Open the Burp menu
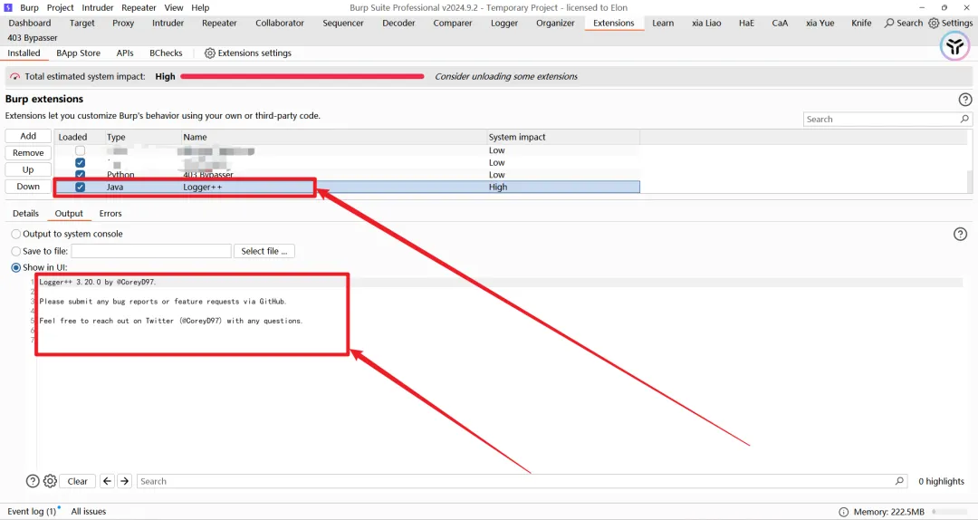978x520 pixels. tap(29, 7)
